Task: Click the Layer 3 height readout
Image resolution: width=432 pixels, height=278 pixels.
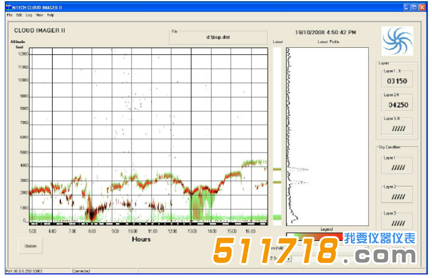Action: tap(397, 128)
